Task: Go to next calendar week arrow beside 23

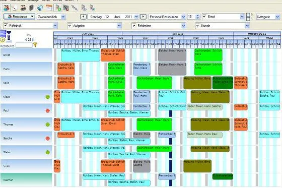Action: (x=33, y=40)
